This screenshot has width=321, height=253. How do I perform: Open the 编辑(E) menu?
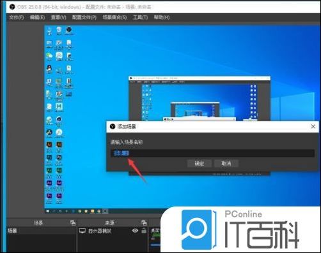37,17
